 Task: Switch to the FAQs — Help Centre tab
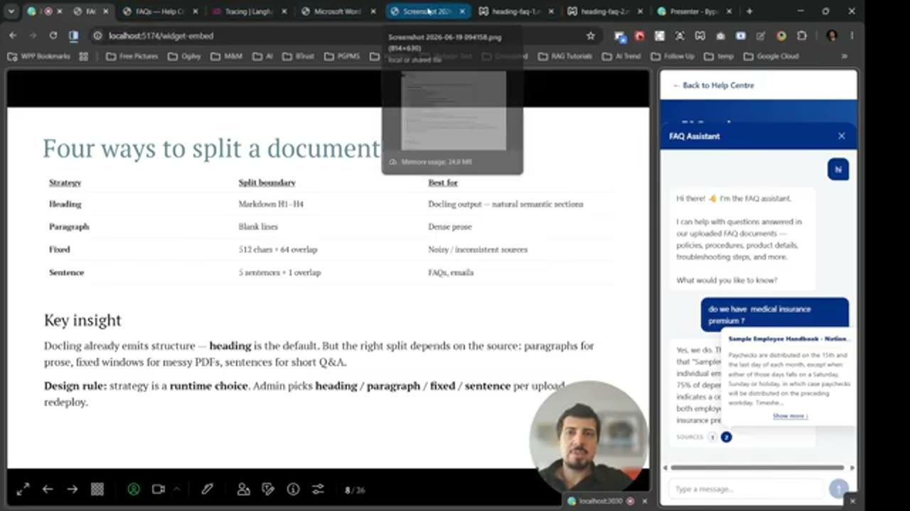[160, 11]
